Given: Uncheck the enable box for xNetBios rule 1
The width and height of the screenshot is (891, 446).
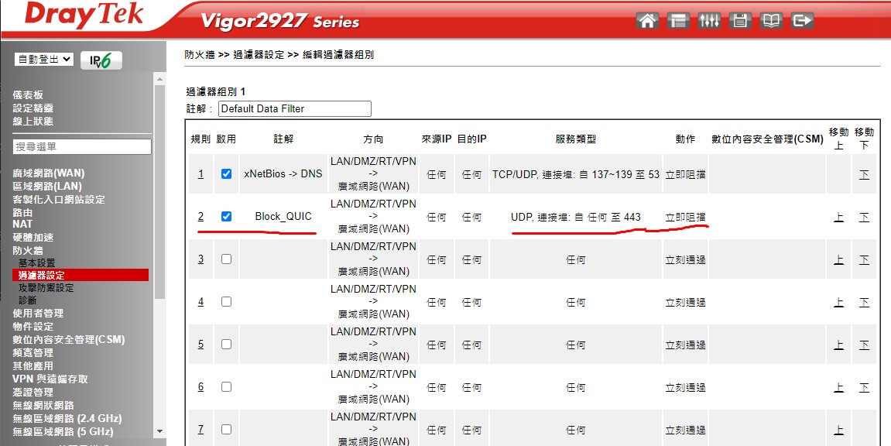Looking at the screenshot, I should tap(226, 174).
